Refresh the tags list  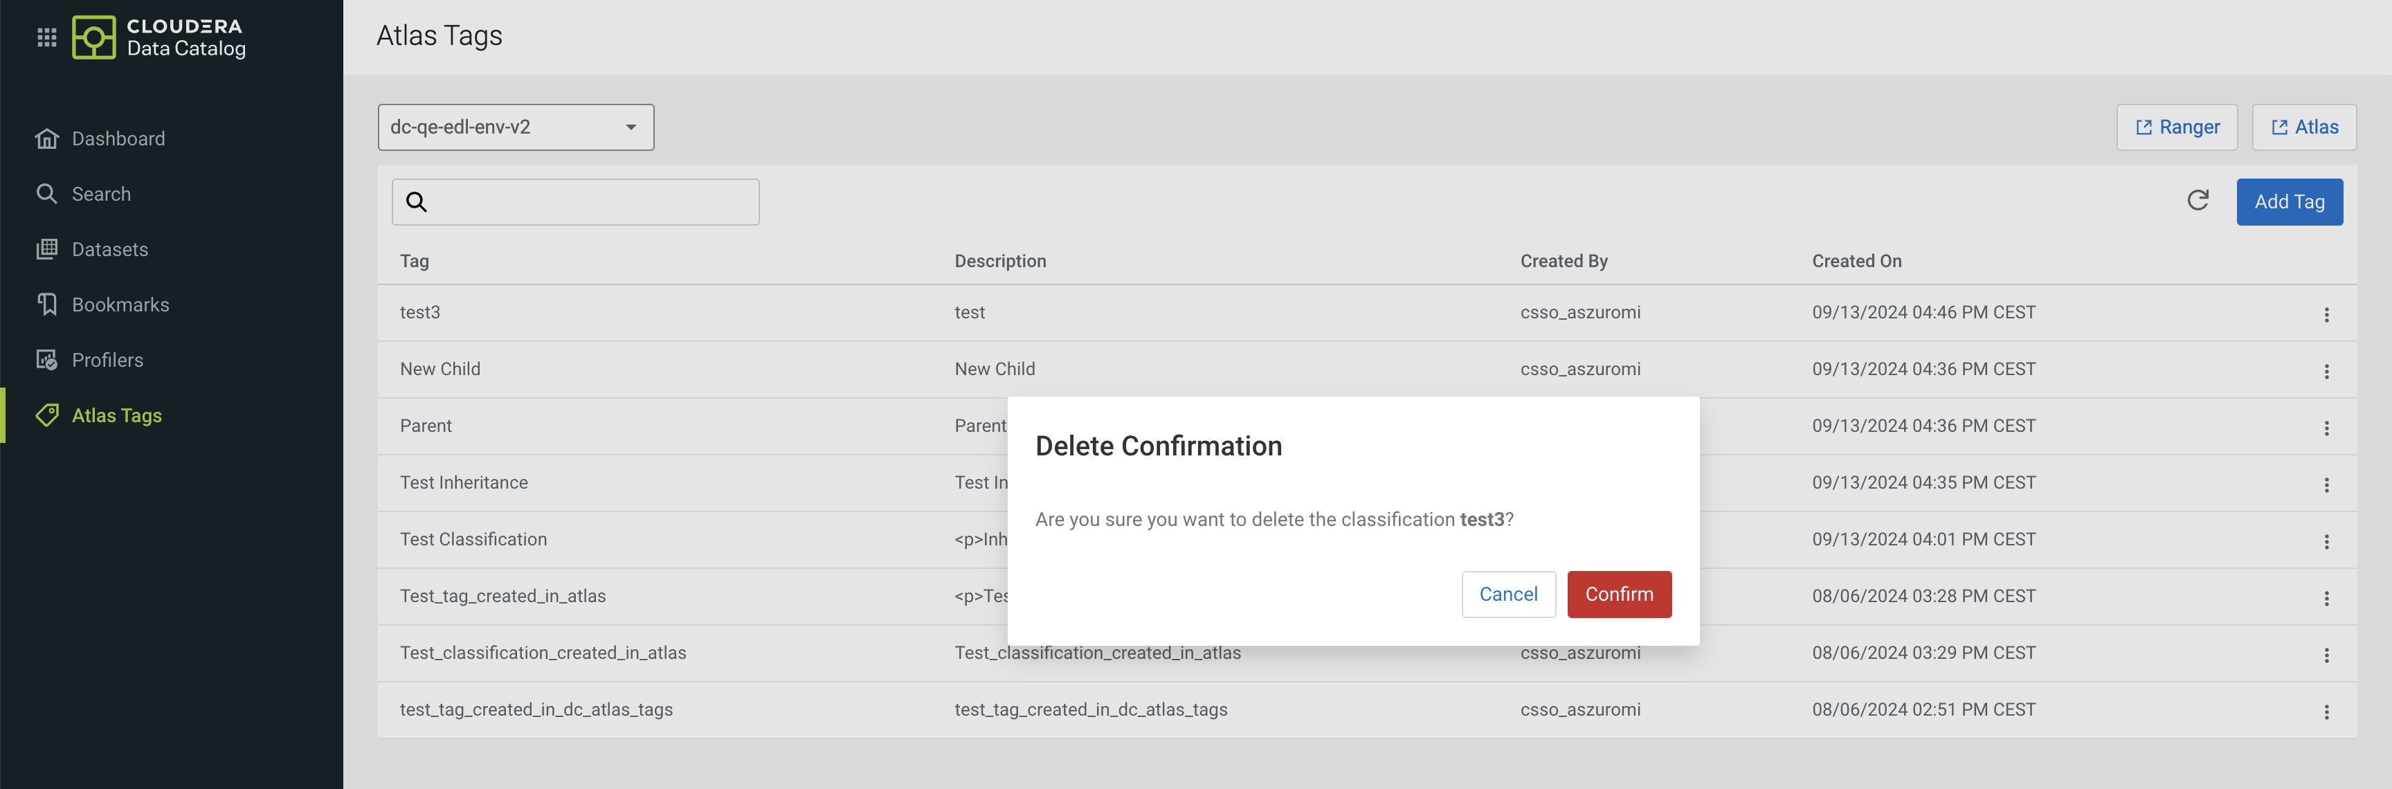[2198, 201]
